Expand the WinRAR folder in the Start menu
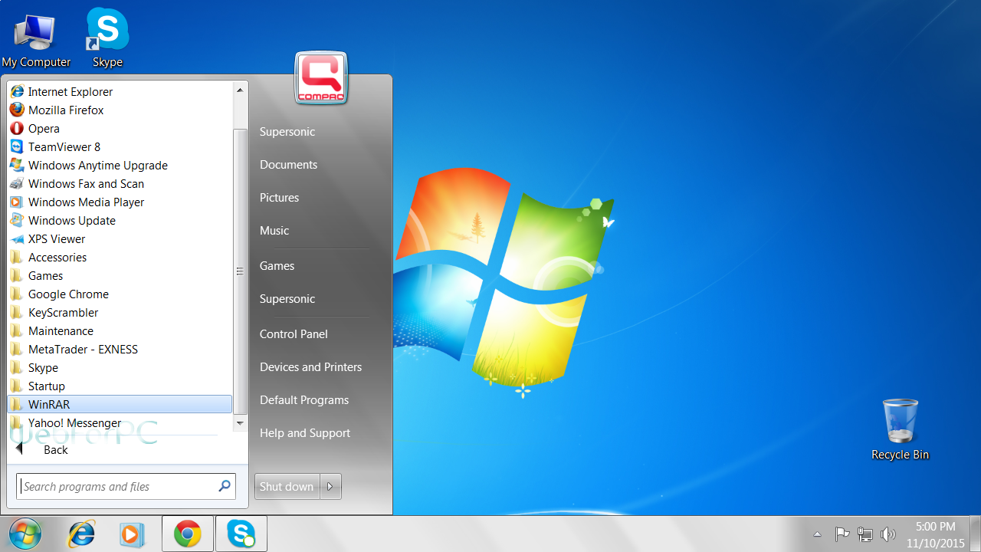Screen dimensions: 981x552 (48, 404)
